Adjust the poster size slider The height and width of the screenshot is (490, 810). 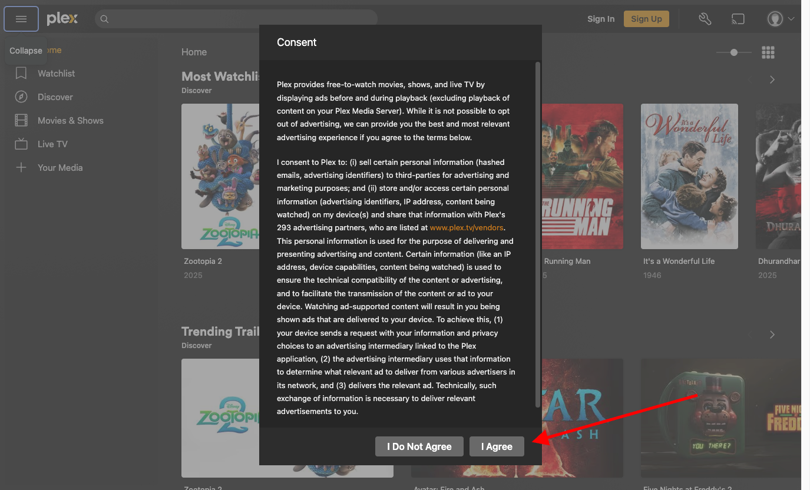(733, 52)
